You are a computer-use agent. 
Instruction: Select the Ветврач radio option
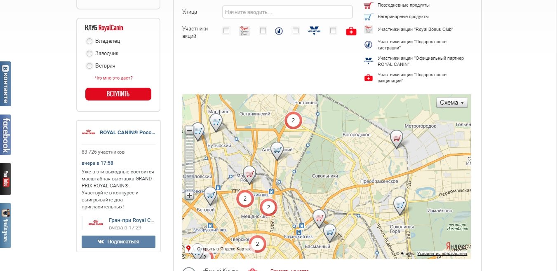point(89,66)
